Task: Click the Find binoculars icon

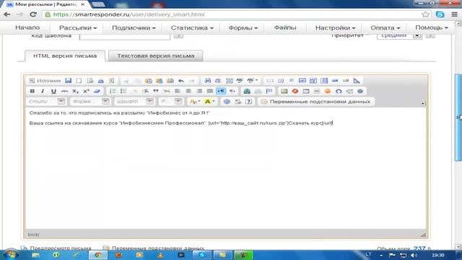Action: click(x=207, y=80)
